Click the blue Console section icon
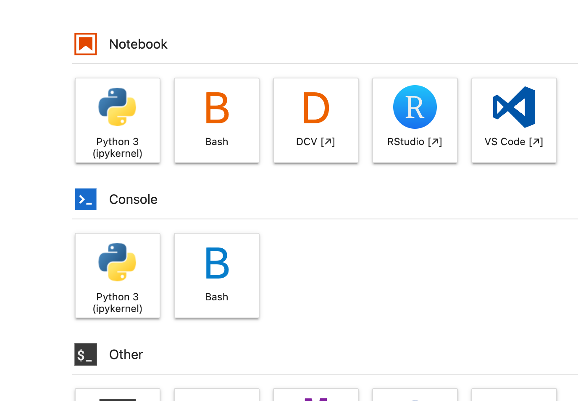This screenshot has width=578, height=401. (x=86, y=199)
